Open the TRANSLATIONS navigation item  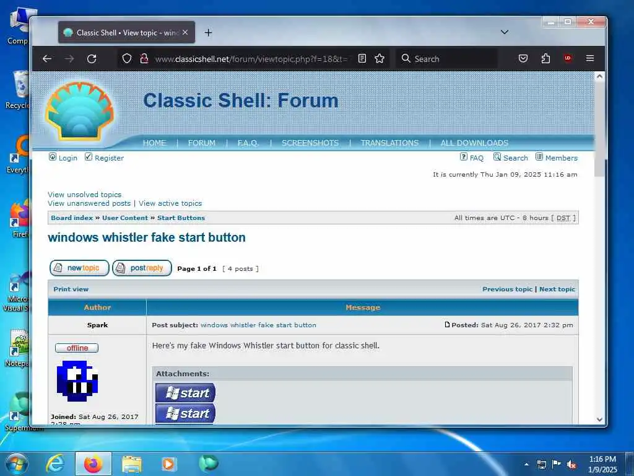coord(389,143)
